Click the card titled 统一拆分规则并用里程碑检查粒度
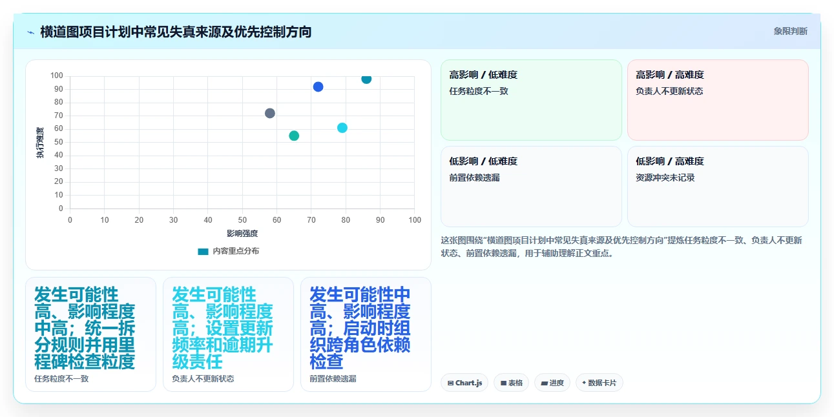The height and width of the screenshot is (417, 834). [90, 334]
